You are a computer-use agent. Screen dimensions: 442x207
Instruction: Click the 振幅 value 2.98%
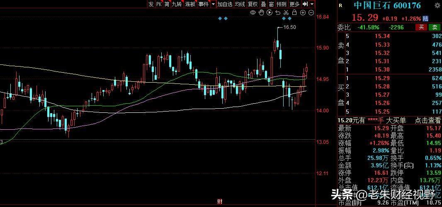[381, 150]
